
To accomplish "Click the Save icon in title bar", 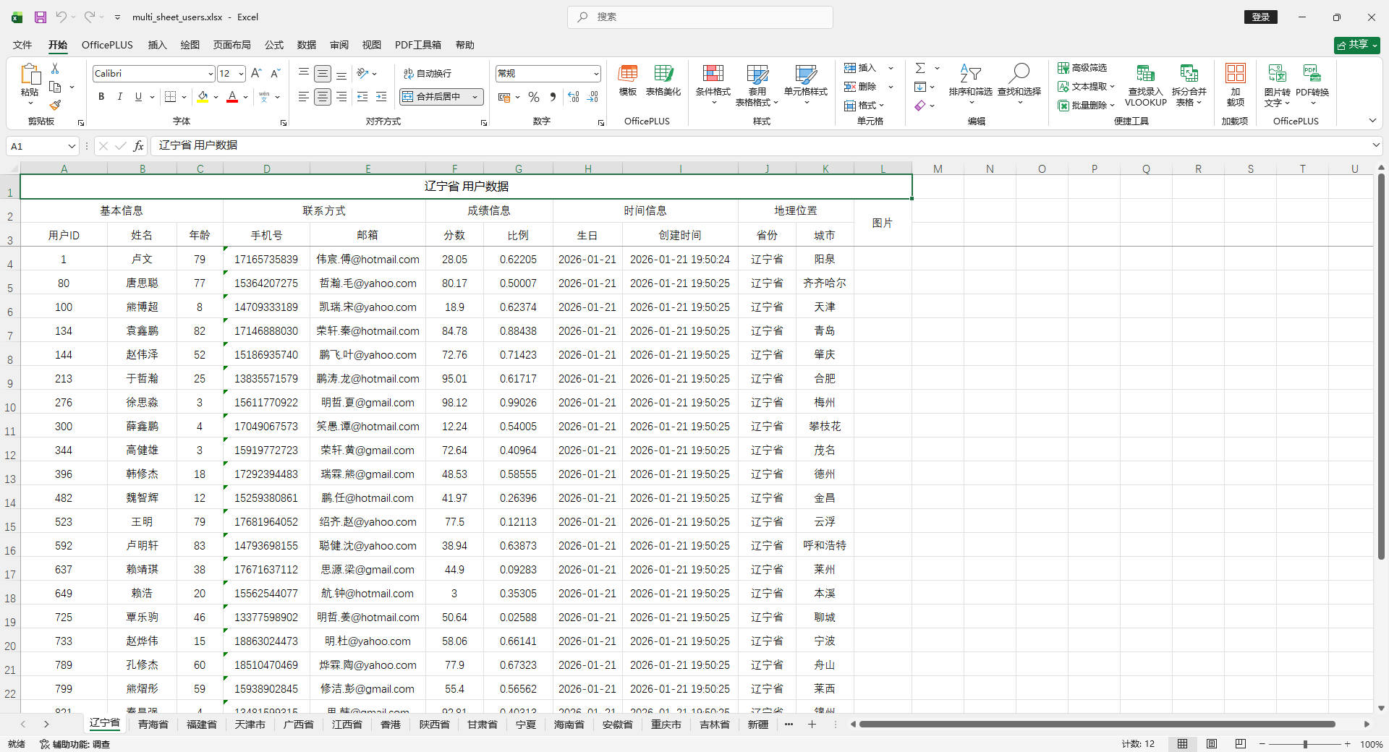I will (41, 17).
